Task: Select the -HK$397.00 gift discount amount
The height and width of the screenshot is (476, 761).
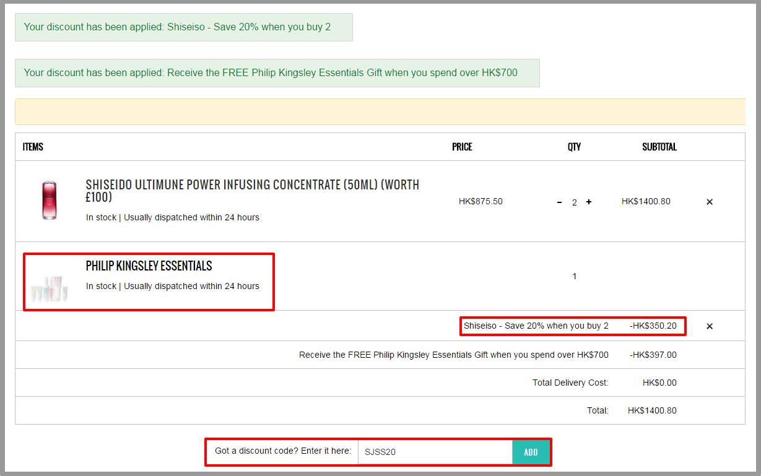Action: click(x=653, y=355)
